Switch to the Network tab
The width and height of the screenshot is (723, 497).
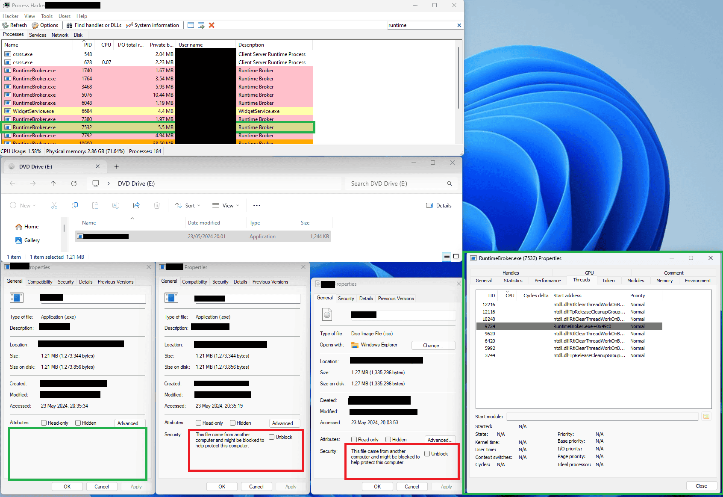pyautogui.click(x=60, y=35)
